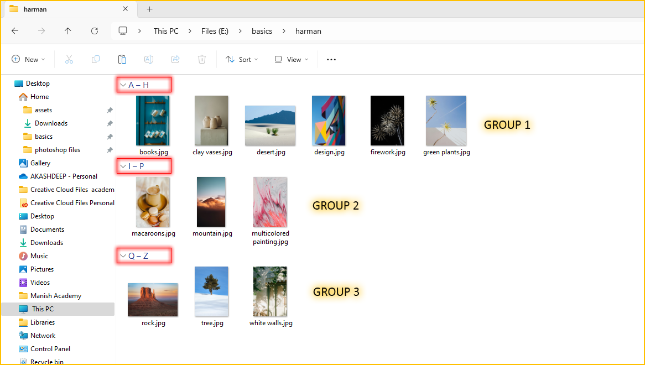Collapse the A – H group
The height and width of the screenshot is (365, 645).
pyautogui.click(x=123, y=85)
